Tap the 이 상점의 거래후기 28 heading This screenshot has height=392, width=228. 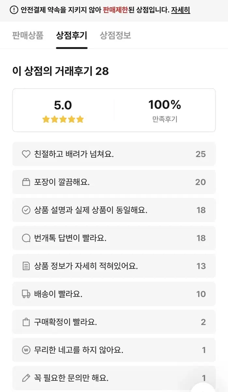pyautogui.click(x=60, y=71)
